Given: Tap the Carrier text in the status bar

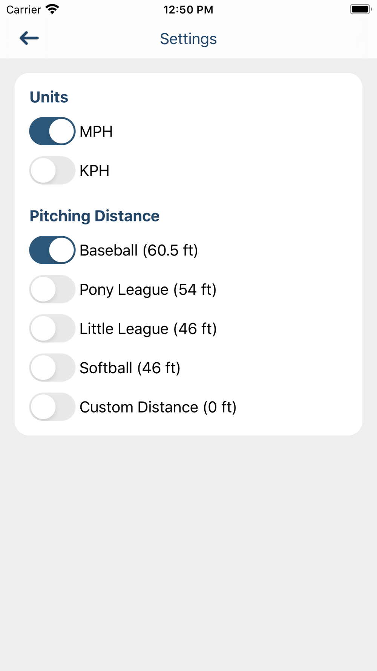Looking at the screenshot, I should click(x=23, y=9).
